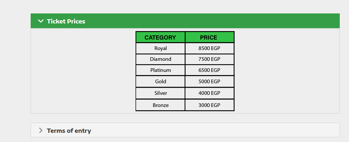
Task: Click the 6500 EGP price cell
Action: point(210,70)
